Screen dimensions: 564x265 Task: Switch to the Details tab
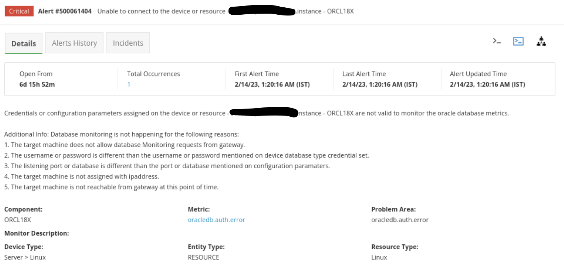click(x=24, y=43)
